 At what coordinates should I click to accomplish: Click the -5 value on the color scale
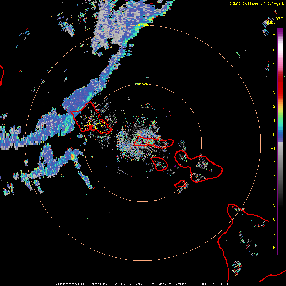(x=273, y=205)
